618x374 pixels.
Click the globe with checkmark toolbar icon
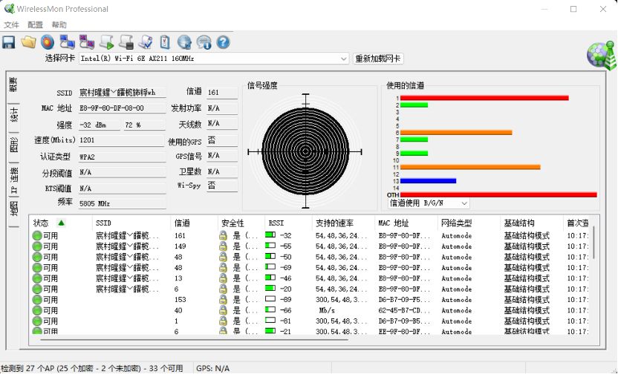[x=184, y=42]
